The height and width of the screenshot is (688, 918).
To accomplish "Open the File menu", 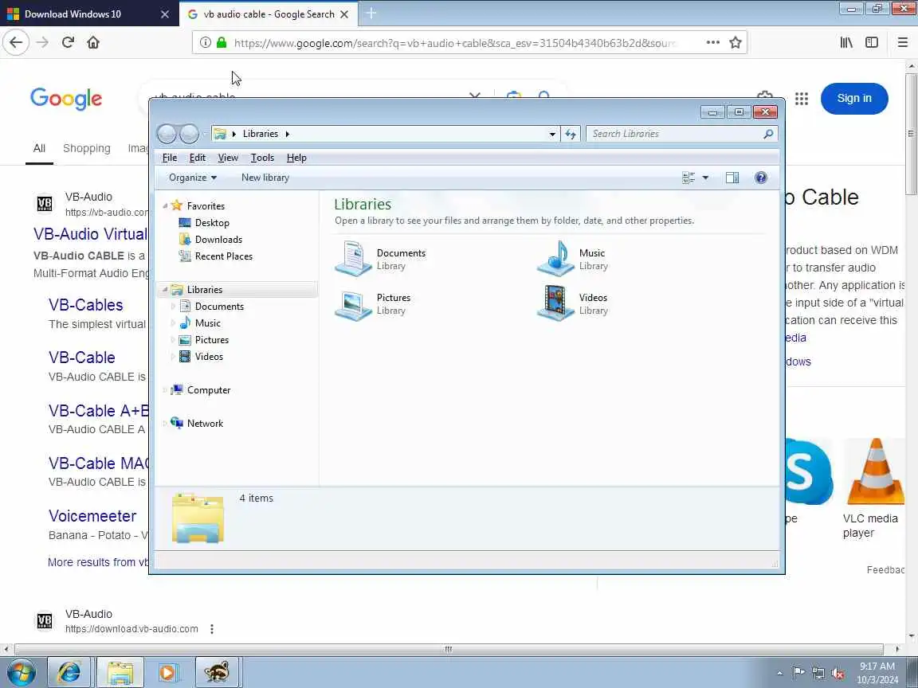I will [170, 158].
